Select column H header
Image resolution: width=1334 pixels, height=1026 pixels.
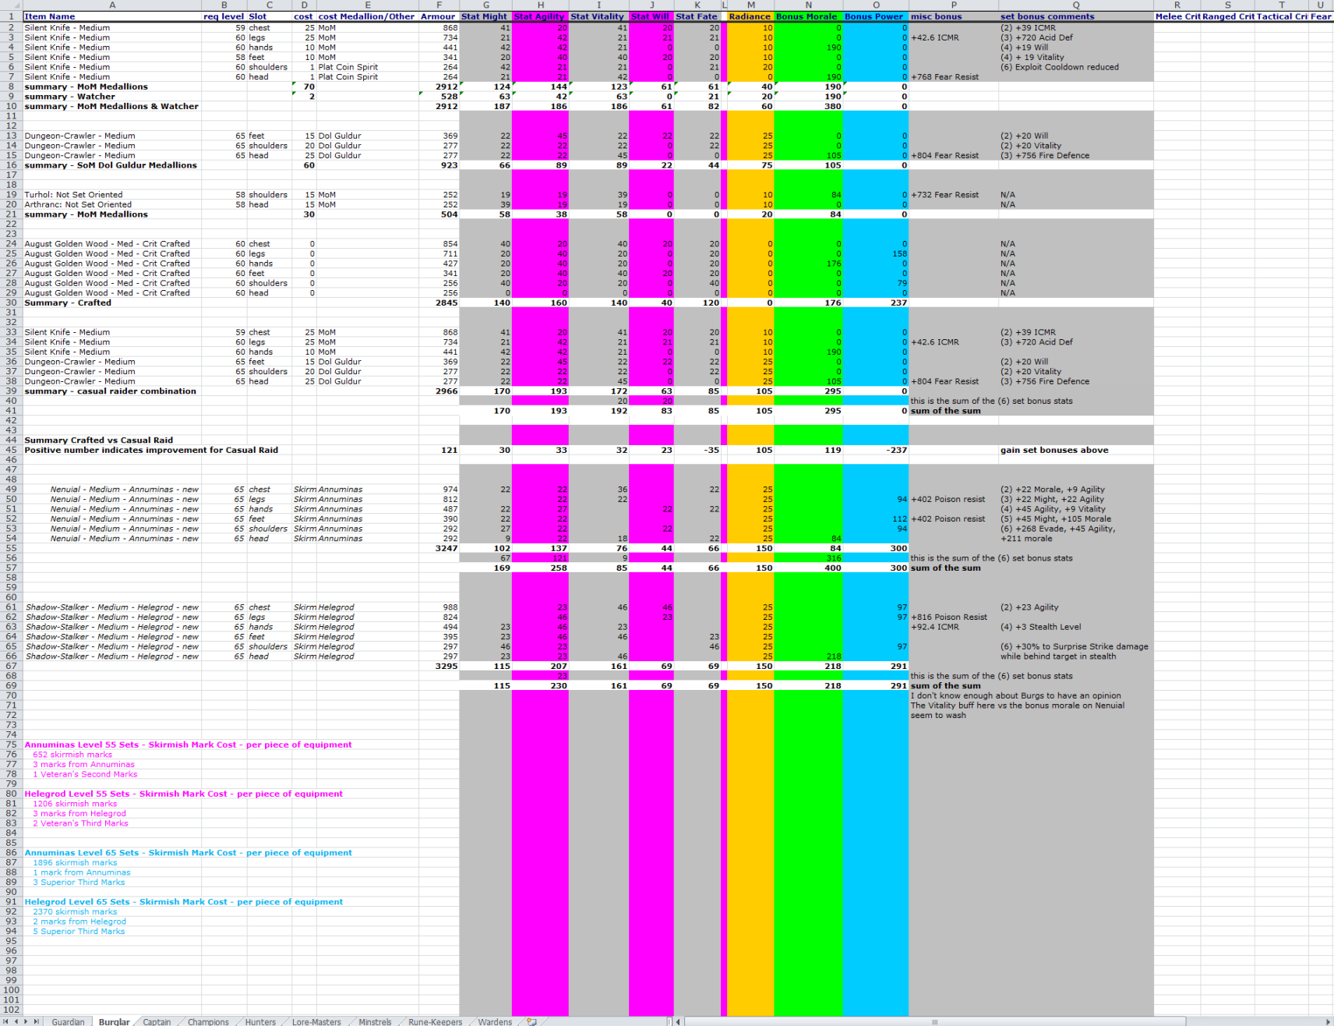(540, 5)
